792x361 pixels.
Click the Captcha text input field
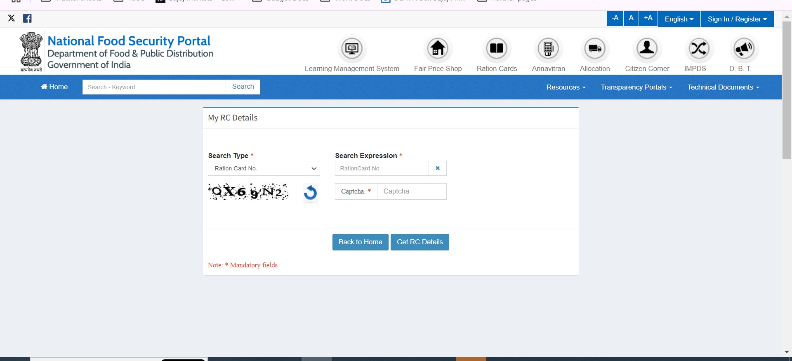pyautogui.click(x=411, y=191)
